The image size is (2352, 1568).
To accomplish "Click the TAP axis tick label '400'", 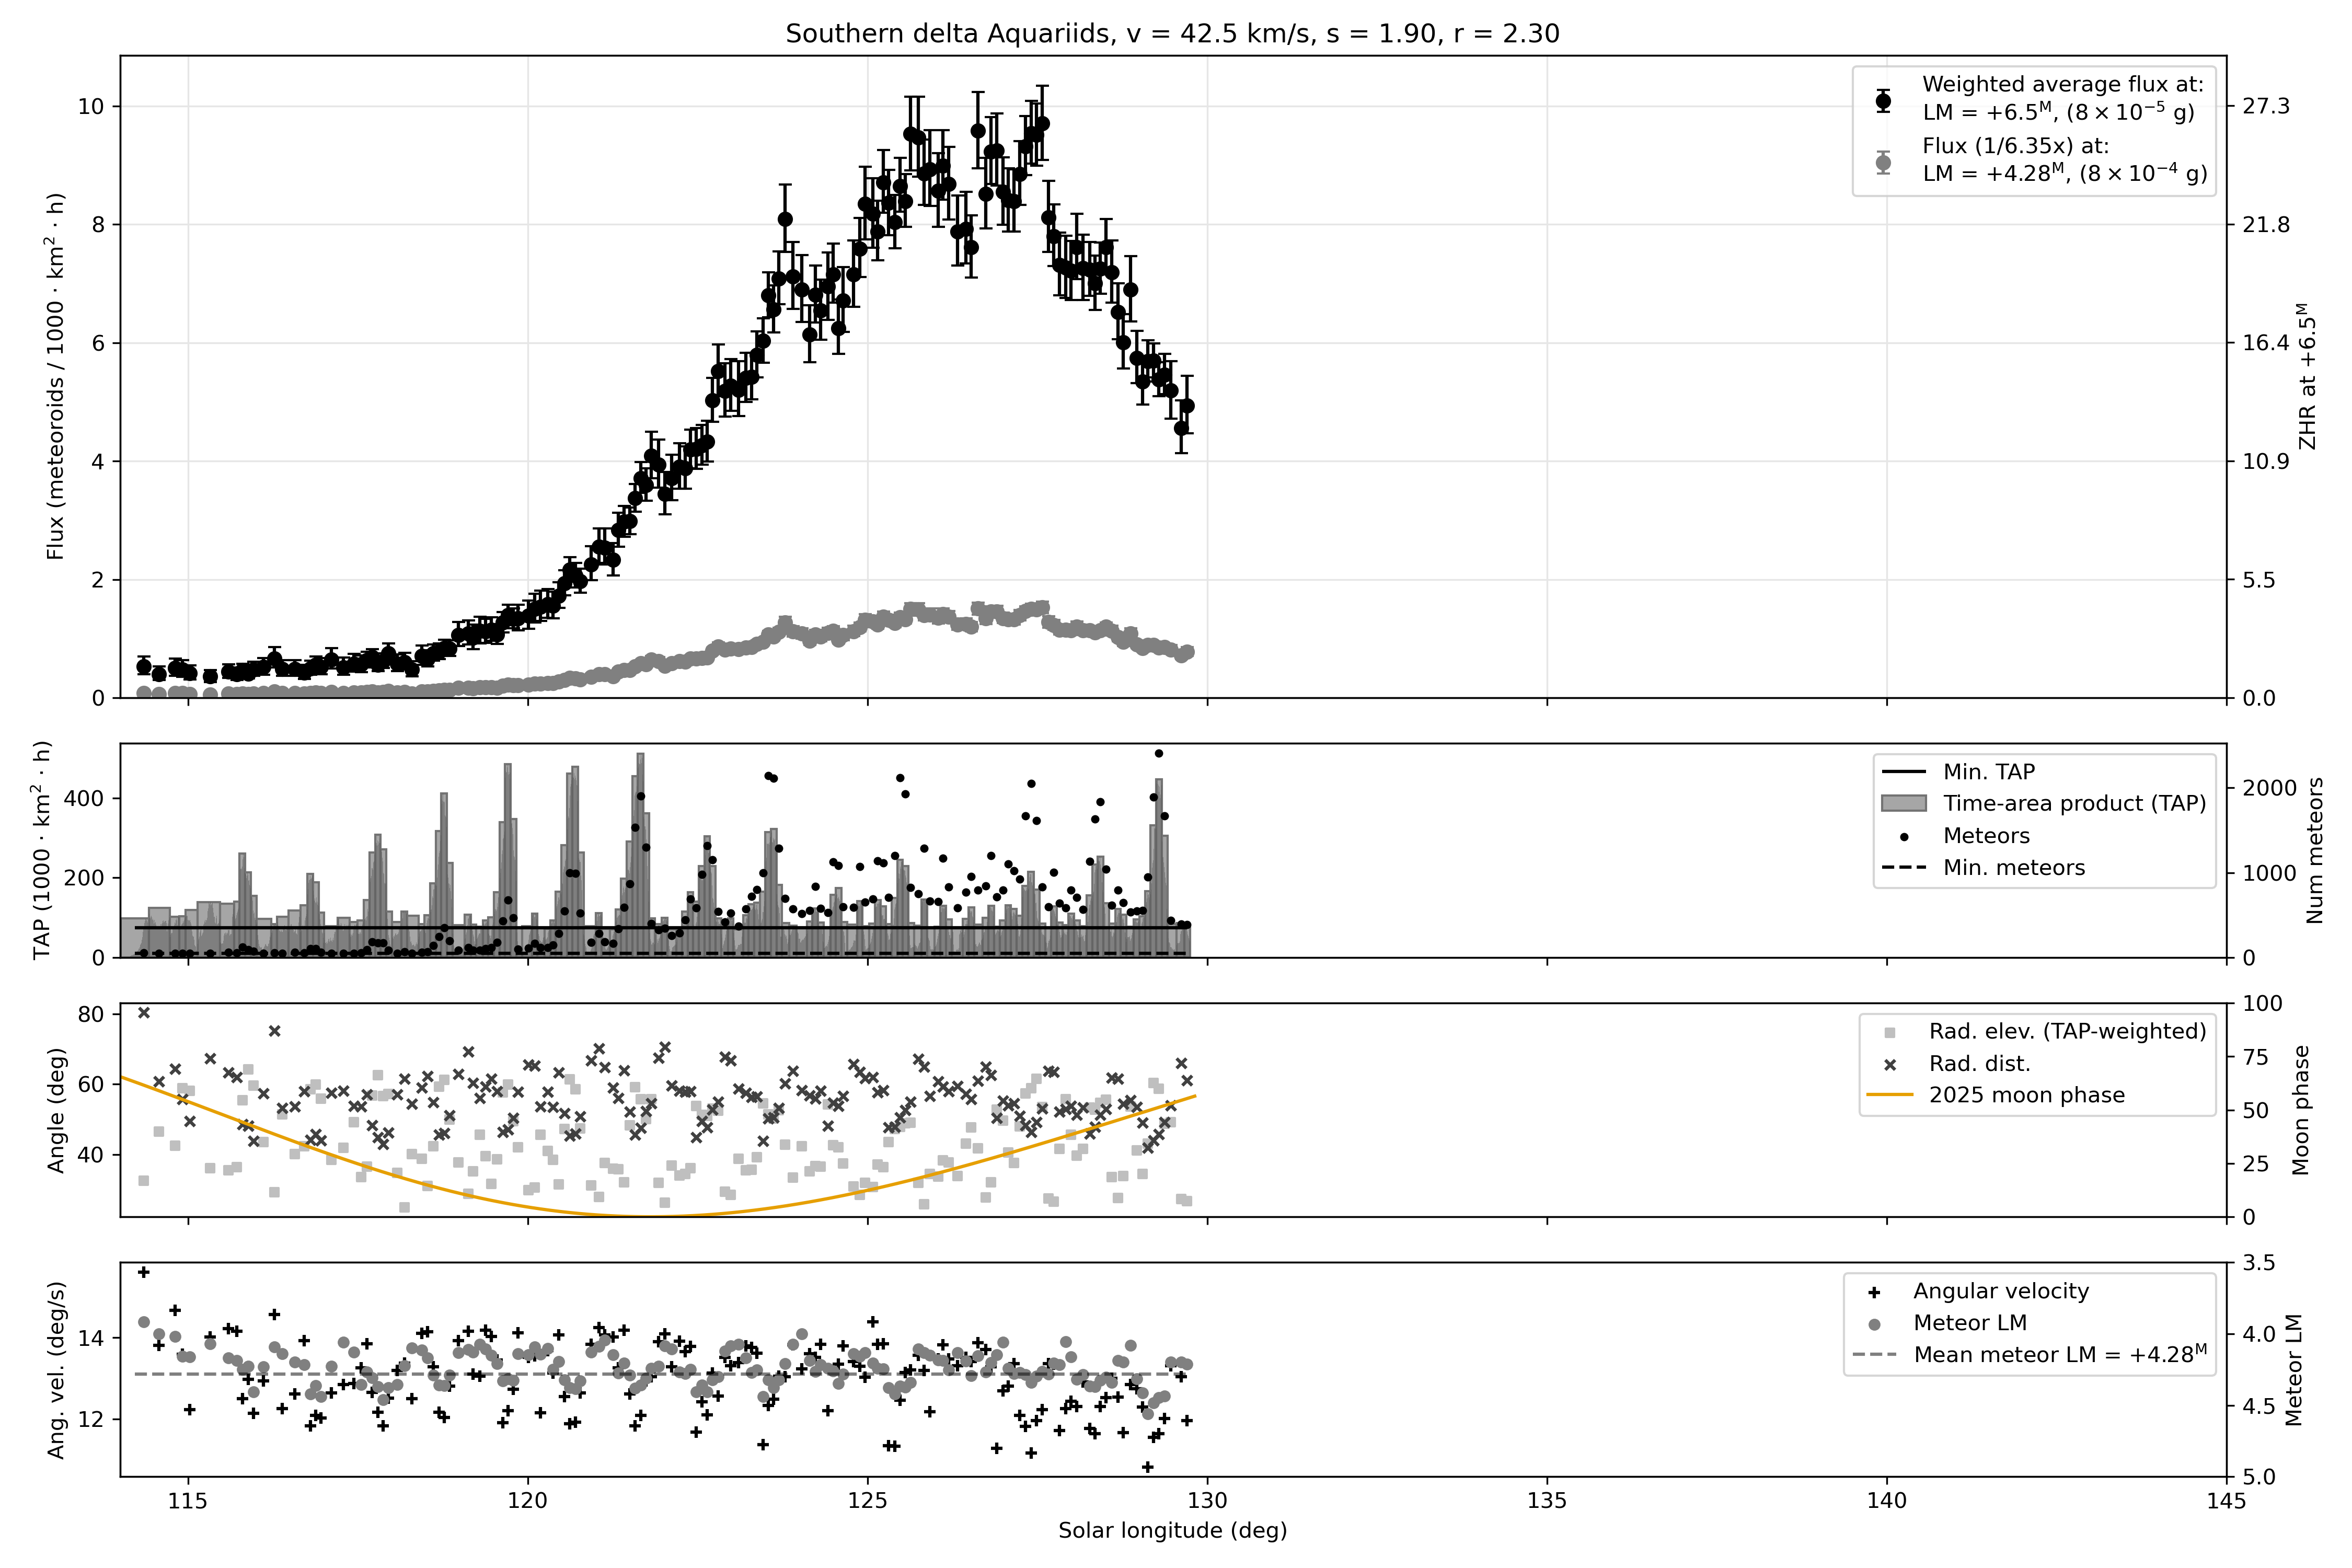I will tap(84, 799).
